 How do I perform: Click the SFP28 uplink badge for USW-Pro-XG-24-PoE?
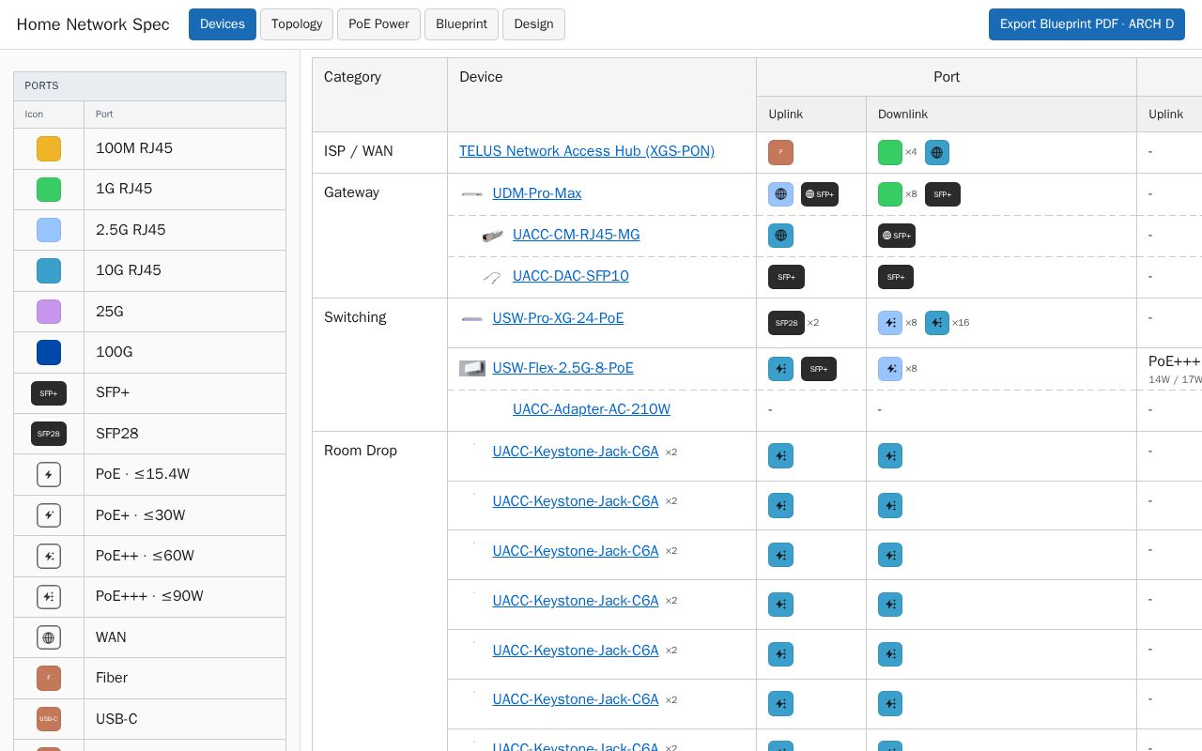786,323
